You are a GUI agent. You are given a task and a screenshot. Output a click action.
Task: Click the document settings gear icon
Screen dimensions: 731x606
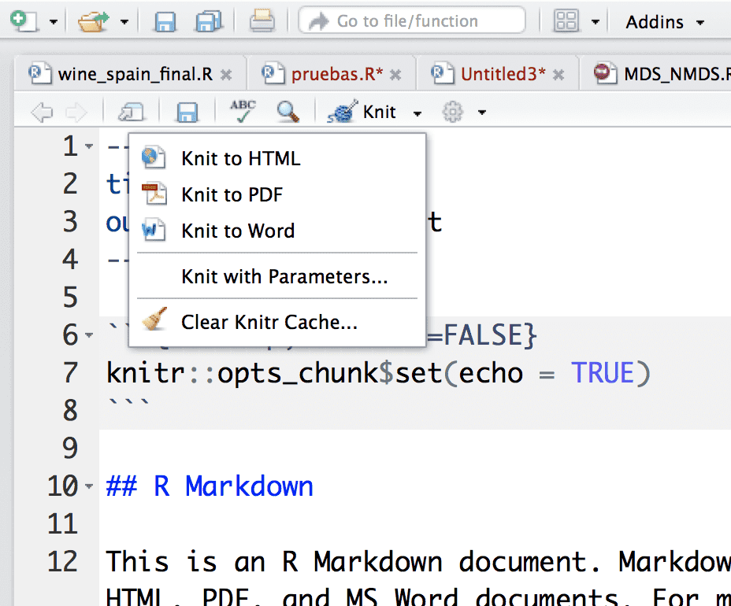tap(452, 112)
